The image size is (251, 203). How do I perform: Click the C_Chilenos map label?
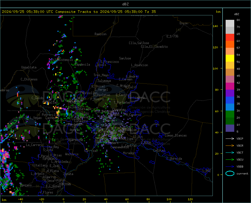pyautogui.click(x=29, y=79)
